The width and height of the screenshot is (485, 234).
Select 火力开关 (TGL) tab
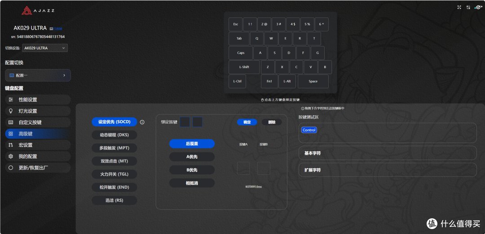[114, 174]
